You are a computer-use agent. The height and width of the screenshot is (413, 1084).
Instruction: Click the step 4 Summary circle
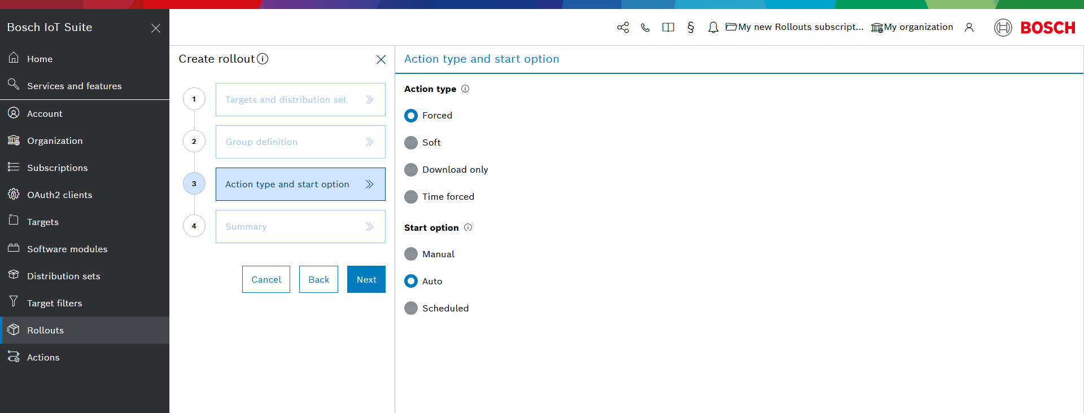click(194, 226)
